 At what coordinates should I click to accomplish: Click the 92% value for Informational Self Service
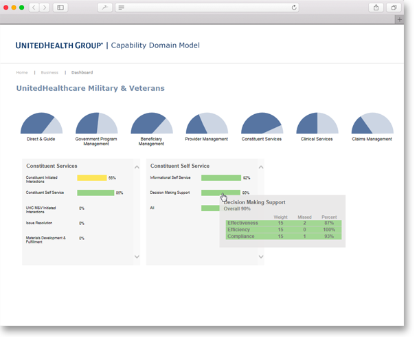click(247, 178)
